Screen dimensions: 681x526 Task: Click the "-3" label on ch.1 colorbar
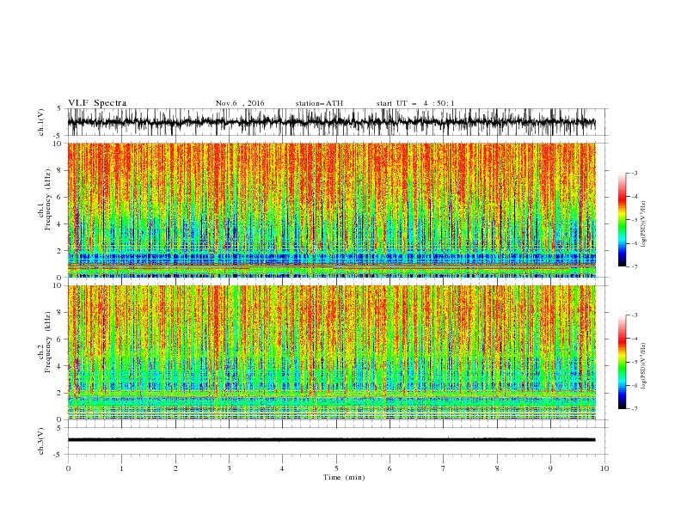click(635, 173)
